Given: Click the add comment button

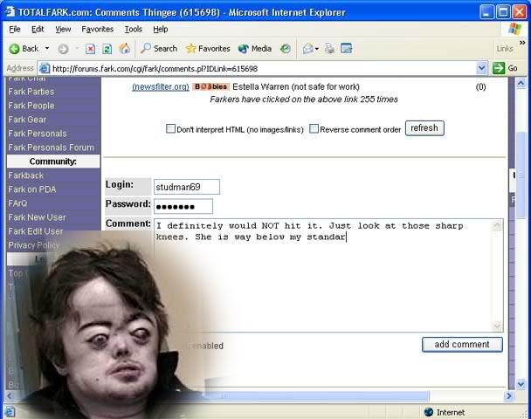Looking at the screenshot, I should point(462,345).
